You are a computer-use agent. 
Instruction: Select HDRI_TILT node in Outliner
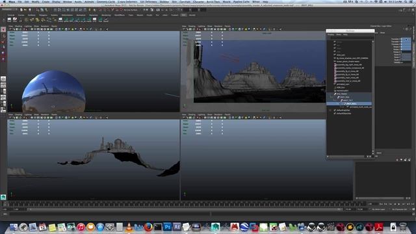point(348,100)
